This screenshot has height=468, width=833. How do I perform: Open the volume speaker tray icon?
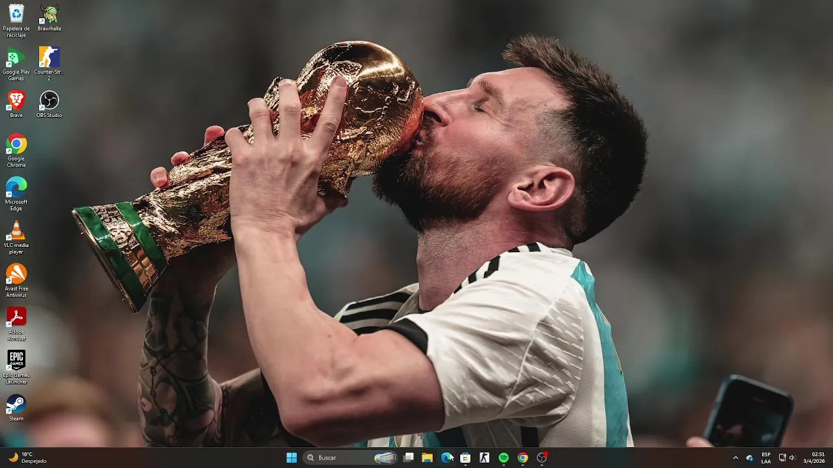792,458
